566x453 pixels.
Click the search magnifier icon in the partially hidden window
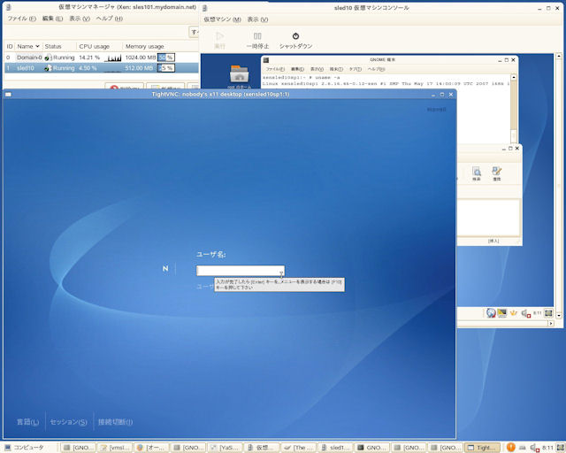pyautogui.click(x=477, y=172)
